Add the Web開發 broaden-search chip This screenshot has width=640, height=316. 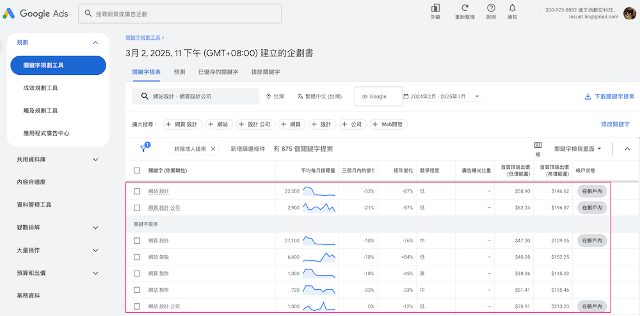(x=388, y=124)
